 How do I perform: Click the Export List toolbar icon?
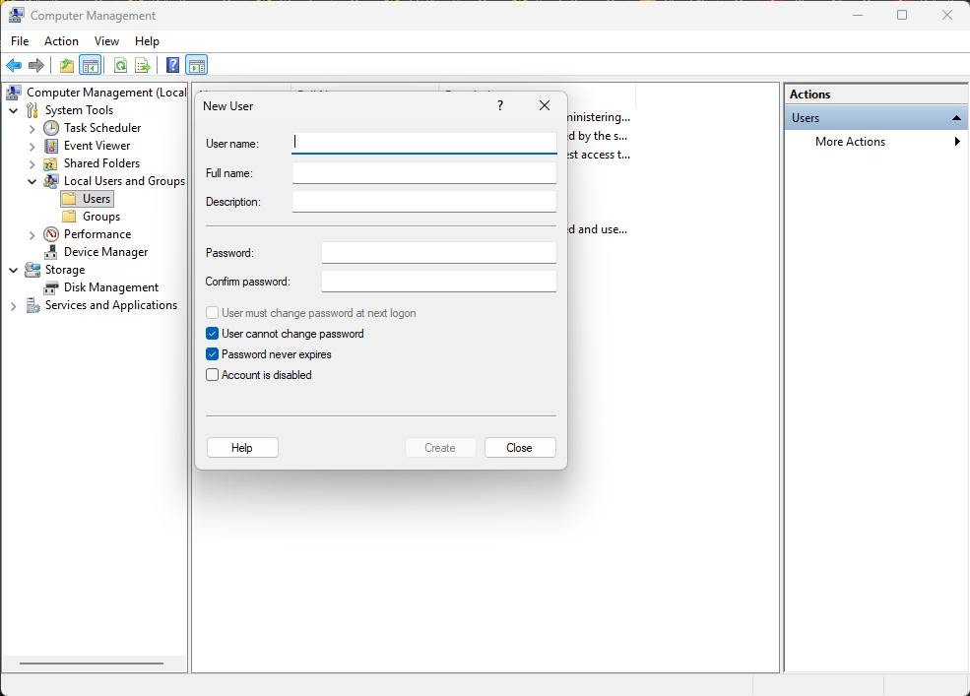pyautogui.click(x=143, y=65)
